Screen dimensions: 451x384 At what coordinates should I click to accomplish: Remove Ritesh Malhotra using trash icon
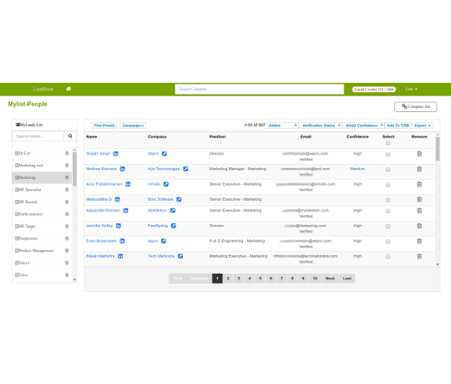[x=419, y=256]
